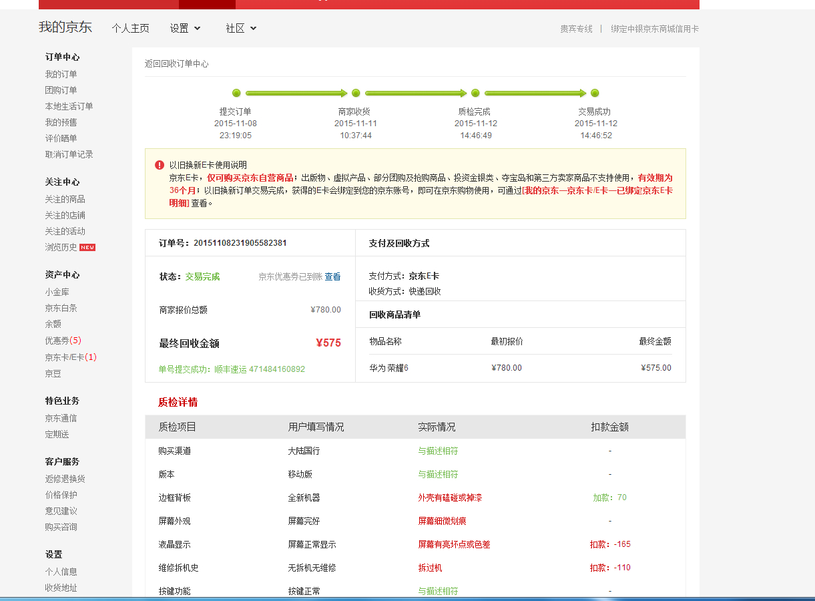Screen dimensions: 815x601
Task: Click the 质检详情 section heading
Action: [178, 402]
